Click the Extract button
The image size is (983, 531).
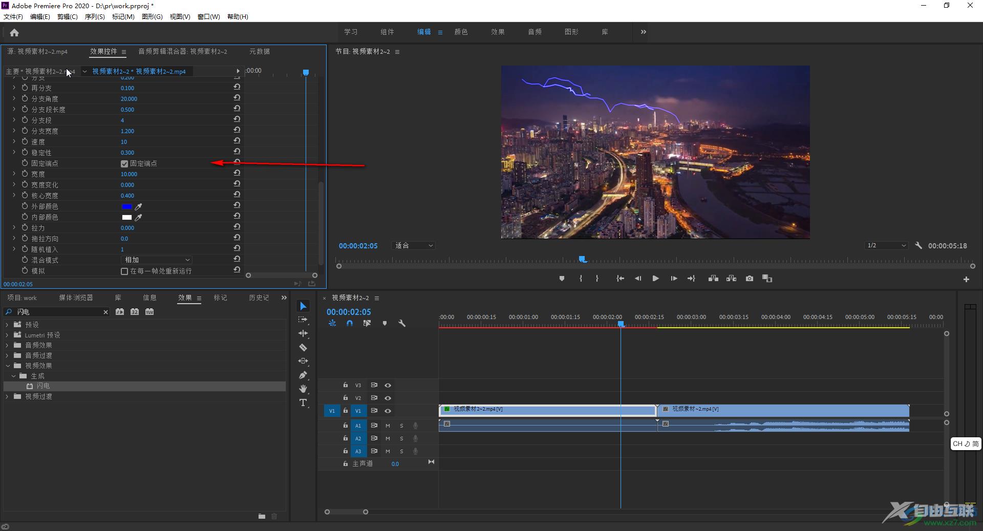point(731,279)
